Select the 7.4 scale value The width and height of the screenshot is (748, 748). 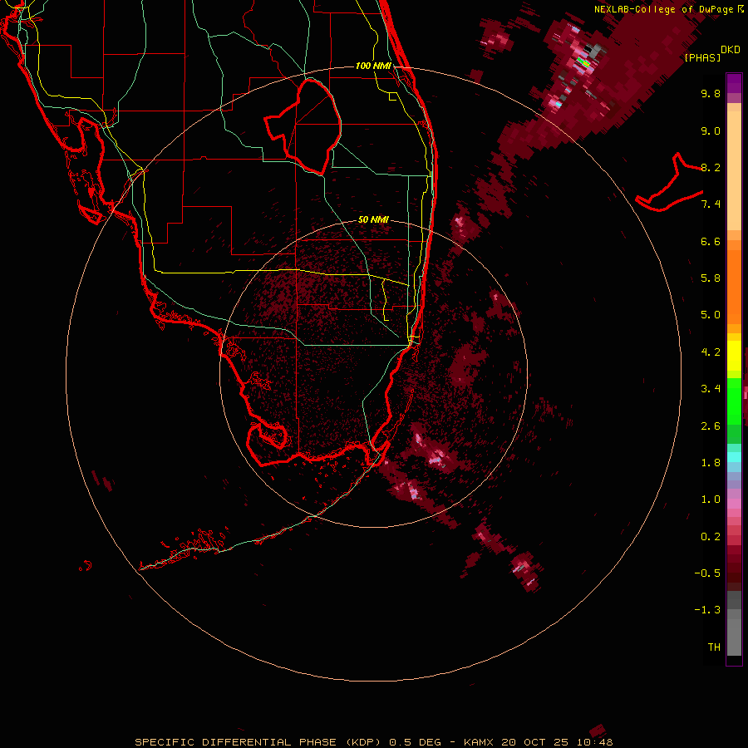pos(711,204)
